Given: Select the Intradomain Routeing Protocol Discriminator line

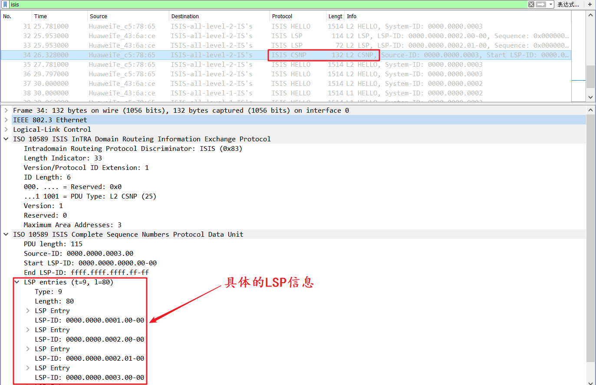Looking at the screenshot, I should click(133, 149).
